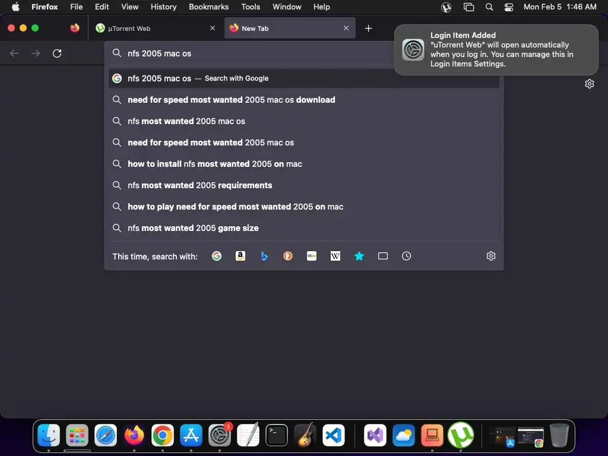Select the New Tab tab

click(x=290, y=28)
